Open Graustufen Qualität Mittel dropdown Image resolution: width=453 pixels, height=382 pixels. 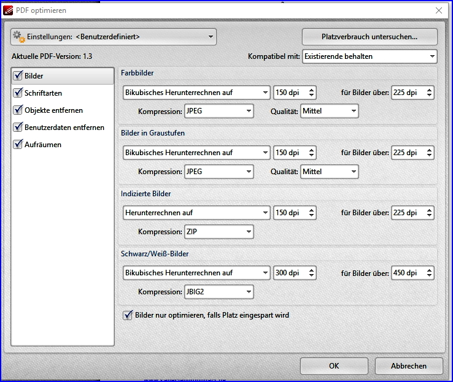coord(330,172)
